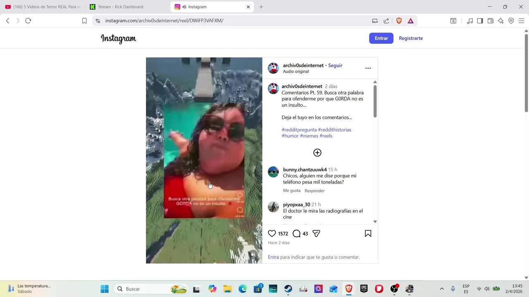This screenshot has height=297, width=529.
Task: Open Brave Rewards triangle icon
Action: pos(410,21)
